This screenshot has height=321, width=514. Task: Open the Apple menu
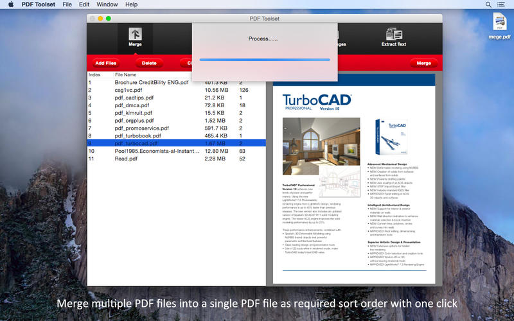coord(11,4)
